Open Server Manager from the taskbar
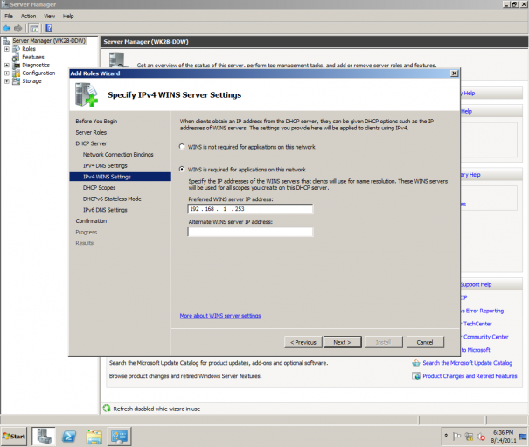Screen dimensions: 529x447 click(44, 437)
